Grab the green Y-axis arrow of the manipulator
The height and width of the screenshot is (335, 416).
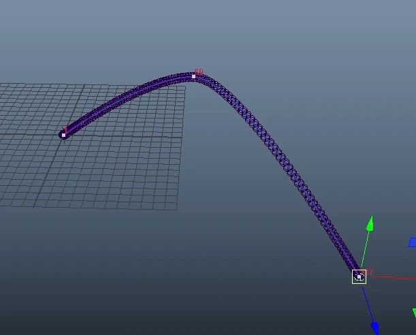point(370,224)
